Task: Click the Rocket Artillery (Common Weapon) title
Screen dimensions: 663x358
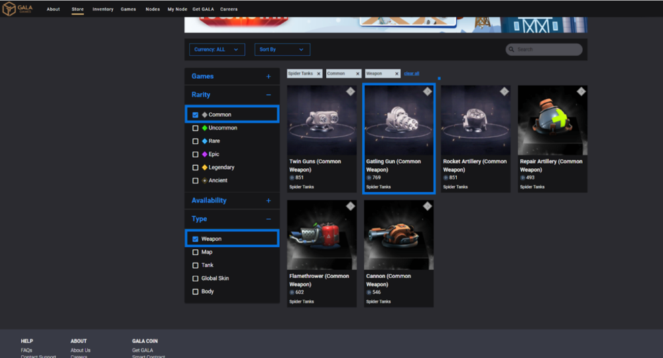Action: 475,165
